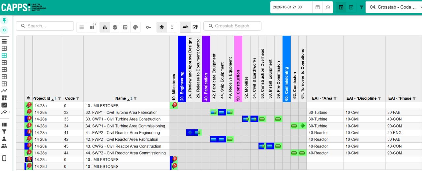Click the layers badge on the 32. FWP1 row
Image resolution: width=422 pixels, height=171 pixels.
click(x=29, y=112)
